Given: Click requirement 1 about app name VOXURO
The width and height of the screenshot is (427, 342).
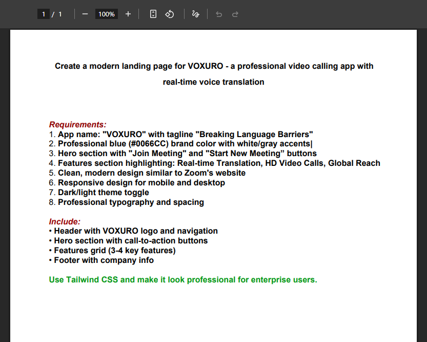Looking at the screenshot, I should point(181,135).
